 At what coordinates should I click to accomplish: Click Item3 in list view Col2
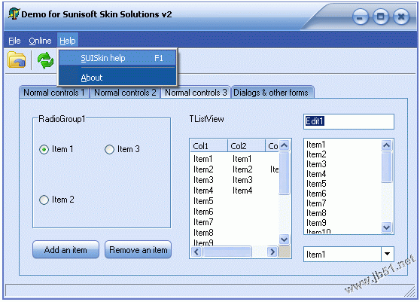[x=242, y=180]
